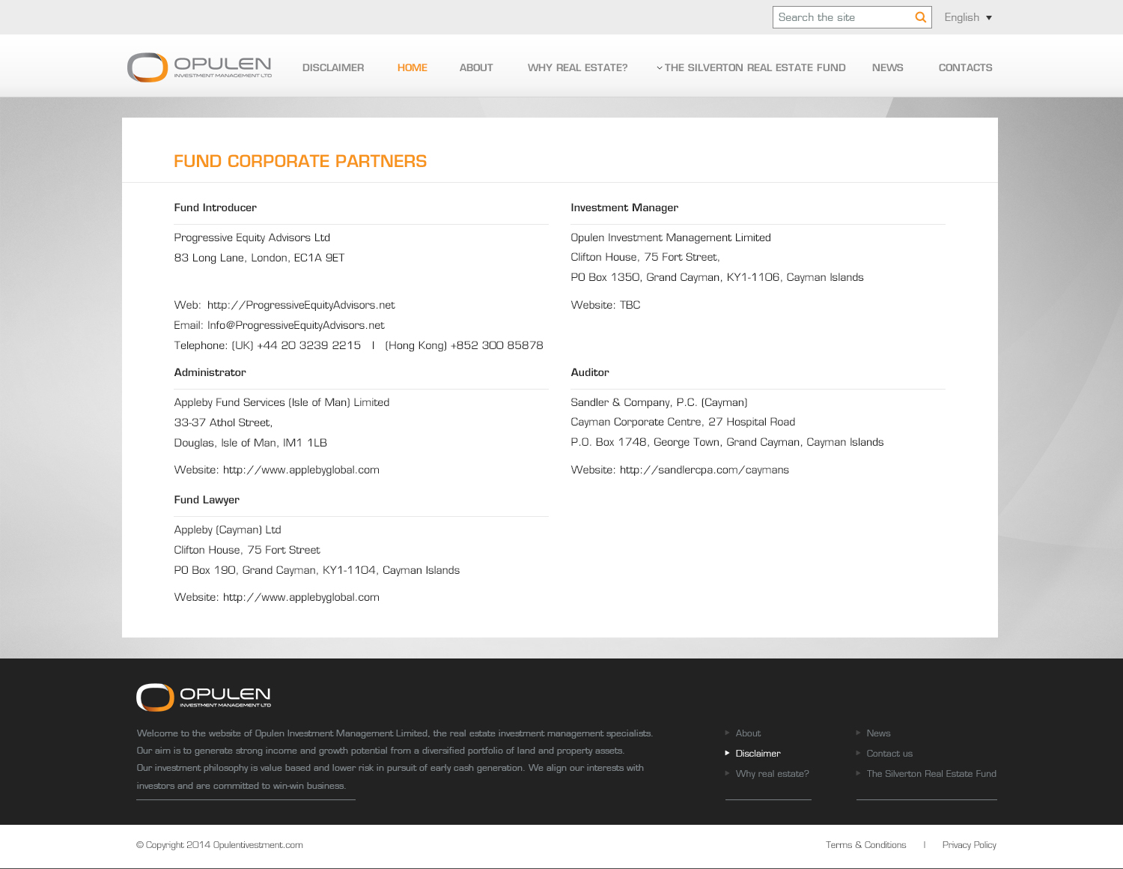The width and height of the screenshot is (1123, 869).
Task: Click the Fund Lawyer heading
Action: click(207, 500)
